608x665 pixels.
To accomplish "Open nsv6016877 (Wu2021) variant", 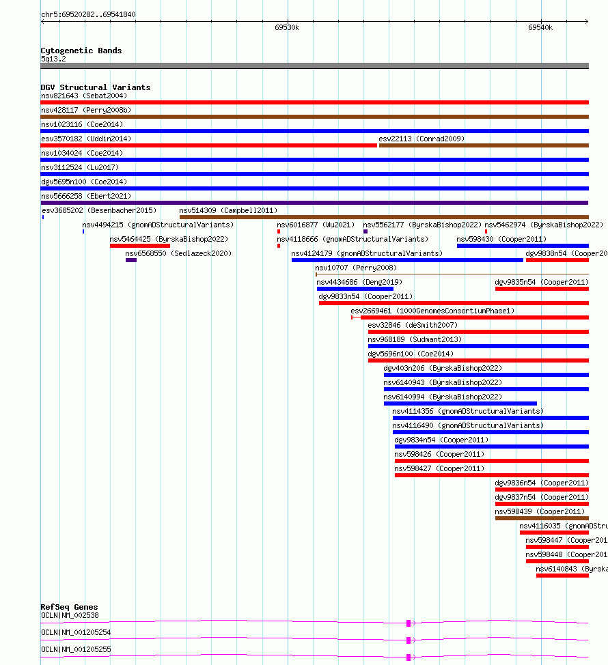I will pos(316,225).
